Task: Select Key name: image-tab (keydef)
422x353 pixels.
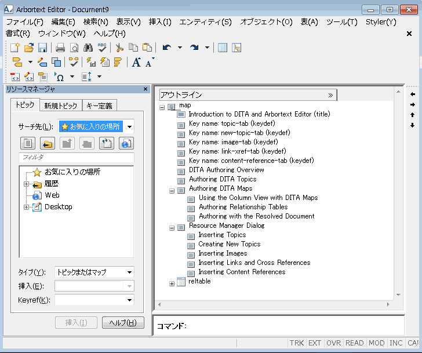Action: [234, 142]
